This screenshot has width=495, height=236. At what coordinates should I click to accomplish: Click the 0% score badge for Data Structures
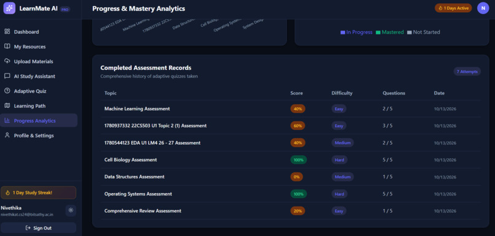click(x=297, y=177)
